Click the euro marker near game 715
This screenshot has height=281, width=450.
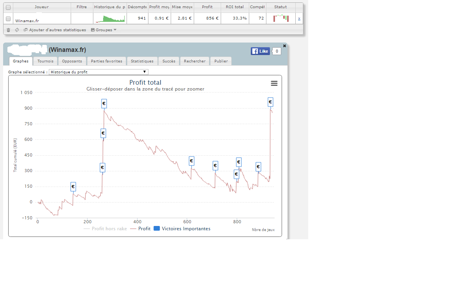pos(215,165)
